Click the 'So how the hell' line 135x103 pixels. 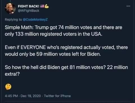[x=66, y=67]
